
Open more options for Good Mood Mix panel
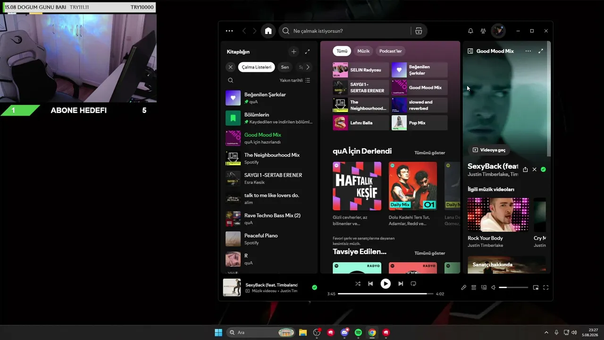pos(528,51)
